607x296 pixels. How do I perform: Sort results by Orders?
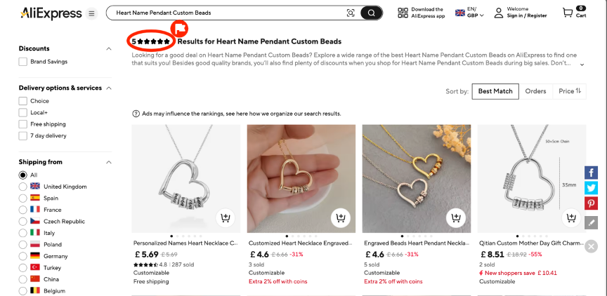[535, 91]
